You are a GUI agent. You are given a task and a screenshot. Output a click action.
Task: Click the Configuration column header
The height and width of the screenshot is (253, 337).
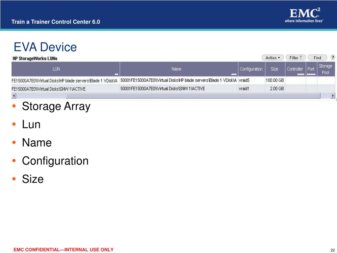pos(251,69)
